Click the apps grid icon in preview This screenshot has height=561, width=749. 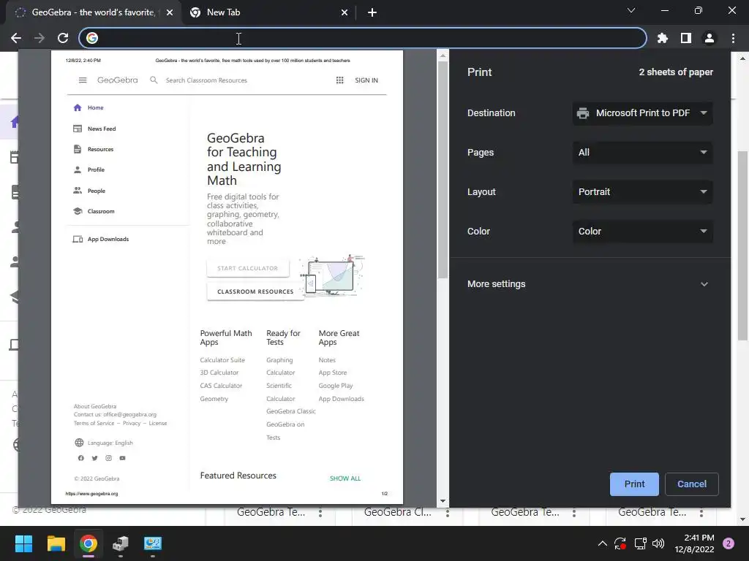339,80
